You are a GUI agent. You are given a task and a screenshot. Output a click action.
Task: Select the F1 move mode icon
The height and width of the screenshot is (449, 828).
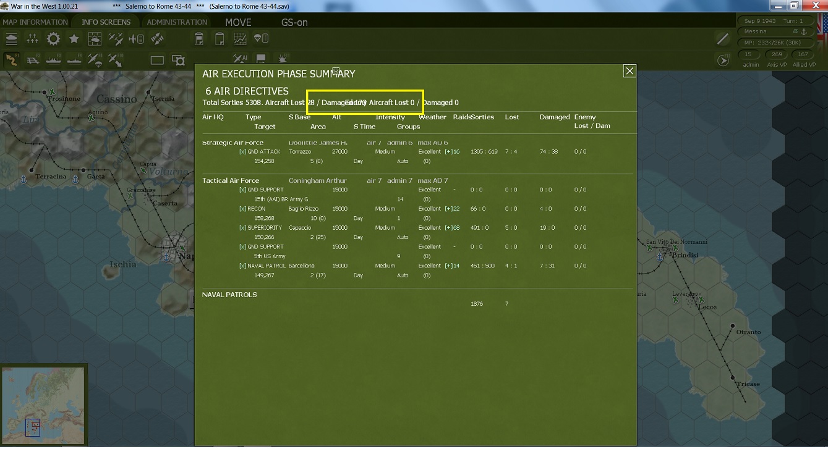12,60
